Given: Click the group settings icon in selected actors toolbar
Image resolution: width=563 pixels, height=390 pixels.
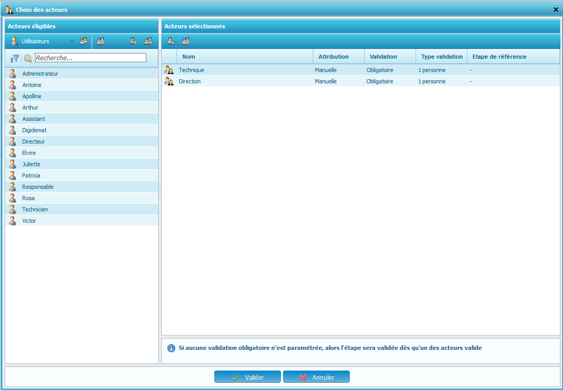Looking at the screenshot, I should tap(185, 41).
